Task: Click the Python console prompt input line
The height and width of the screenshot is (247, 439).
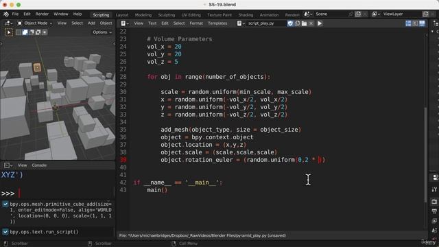Action: pyautogui.click(x=58, y=193)
